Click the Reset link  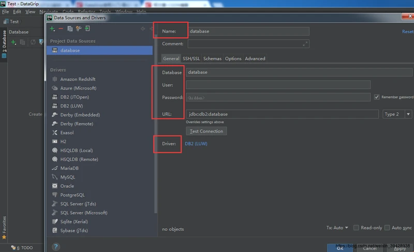[x=408, y=32]
